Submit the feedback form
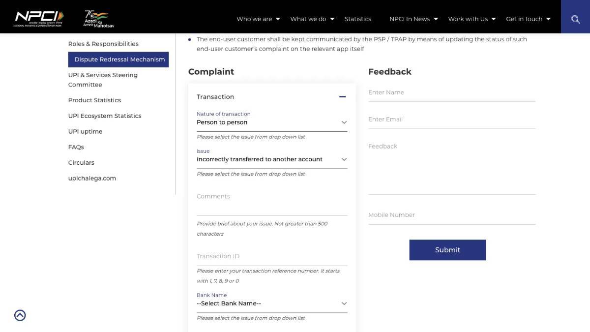 [x=447, y=250]
